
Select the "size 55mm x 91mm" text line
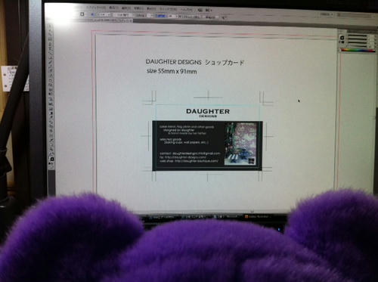pyautogui.click(x=172, y=71)
